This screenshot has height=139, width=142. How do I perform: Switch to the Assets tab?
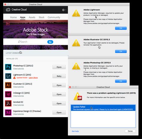pos(32,17)
